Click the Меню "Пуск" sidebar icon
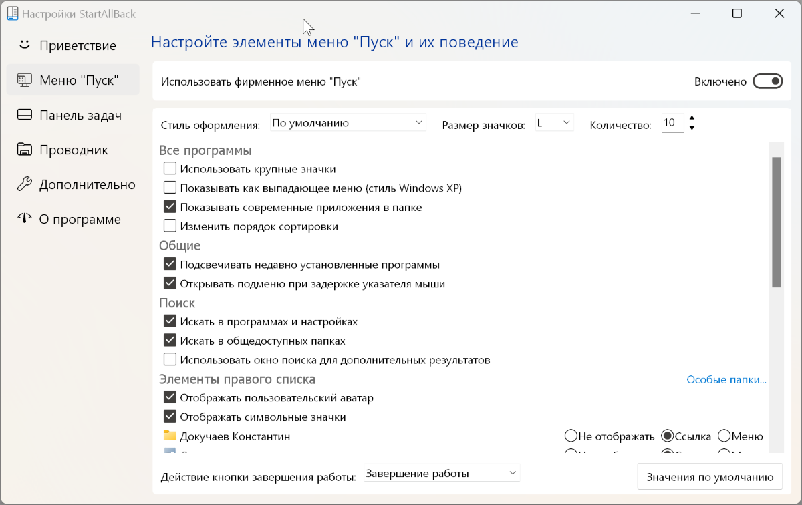Viewport: 802px width, 505px height. click(25, 80)
